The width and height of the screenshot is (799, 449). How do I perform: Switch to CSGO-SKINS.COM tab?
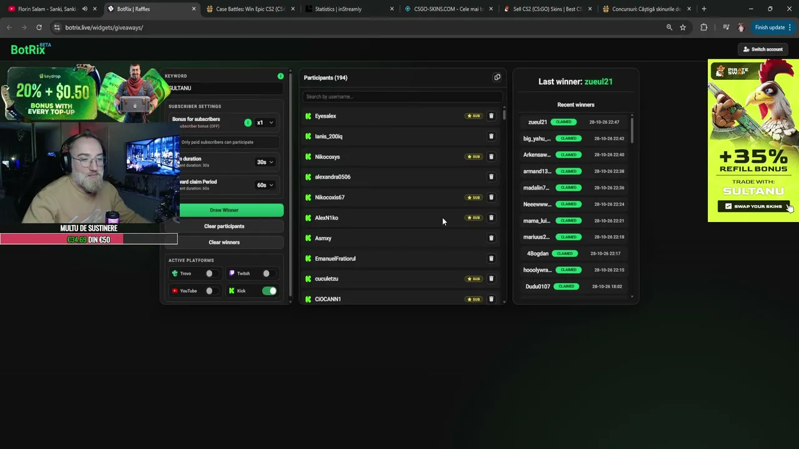point(448,9)
